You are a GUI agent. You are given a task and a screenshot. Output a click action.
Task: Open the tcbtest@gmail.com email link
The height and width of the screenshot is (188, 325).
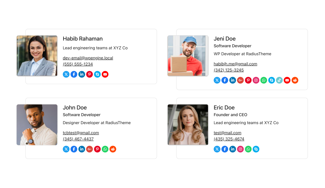(x=81, y=133)
